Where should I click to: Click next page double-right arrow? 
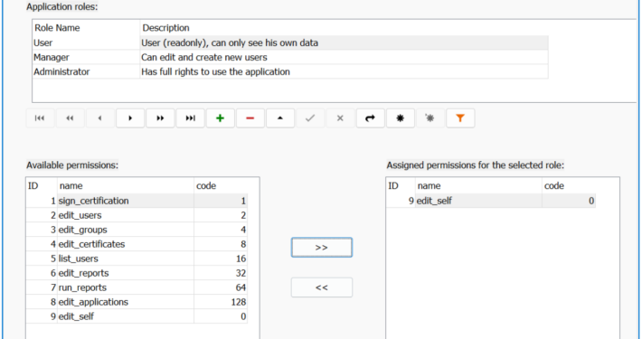pos(160,118)
